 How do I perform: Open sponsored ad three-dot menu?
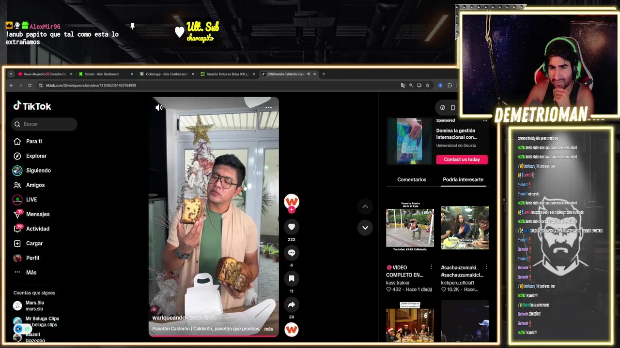tap(485, 120)
